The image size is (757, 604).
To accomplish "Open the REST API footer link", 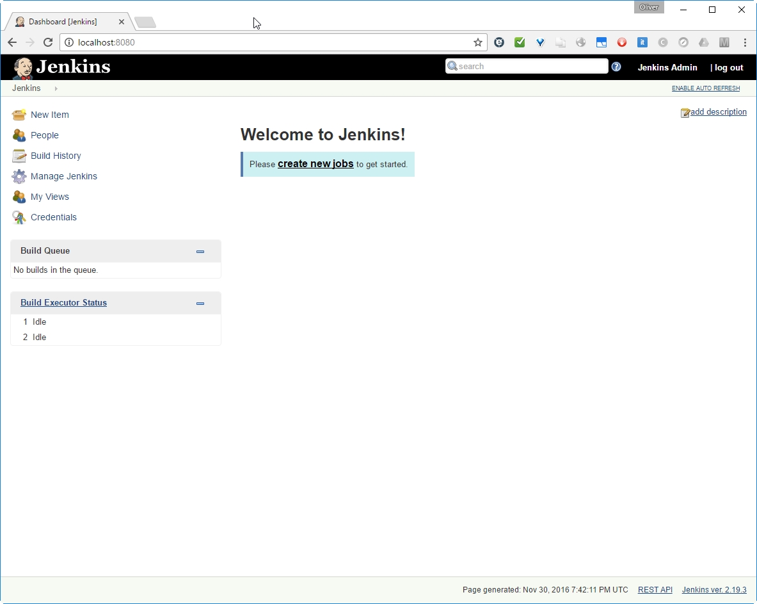I will (655, 590).
